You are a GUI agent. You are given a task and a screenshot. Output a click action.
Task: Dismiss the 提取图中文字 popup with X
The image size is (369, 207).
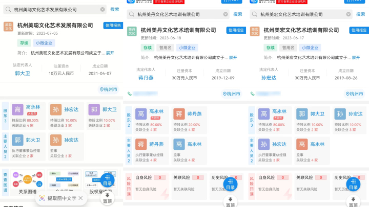[81, 198]
